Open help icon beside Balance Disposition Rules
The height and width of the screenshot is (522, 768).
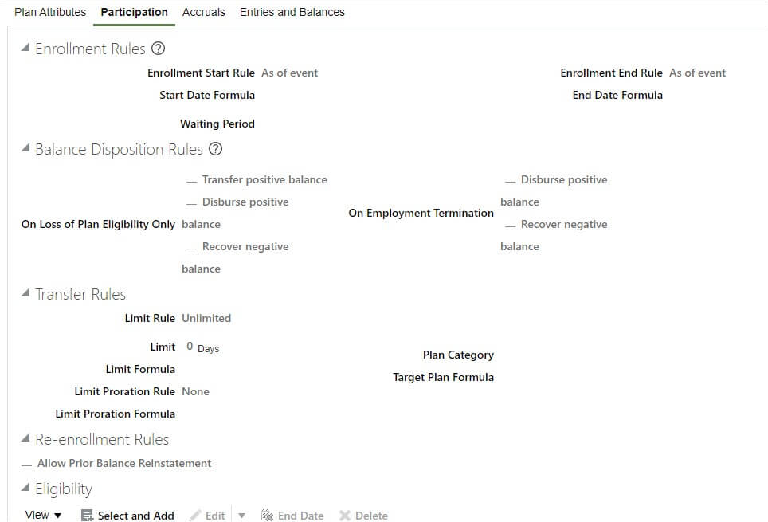(216, 149)
